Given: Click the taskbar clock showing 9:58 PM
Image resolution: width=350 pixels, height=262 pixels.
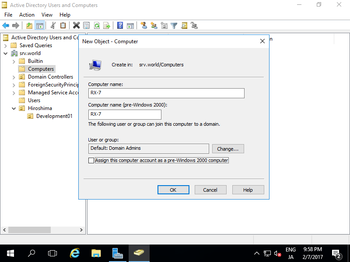Looking at the screenshot, I should [x=313, y=253].
